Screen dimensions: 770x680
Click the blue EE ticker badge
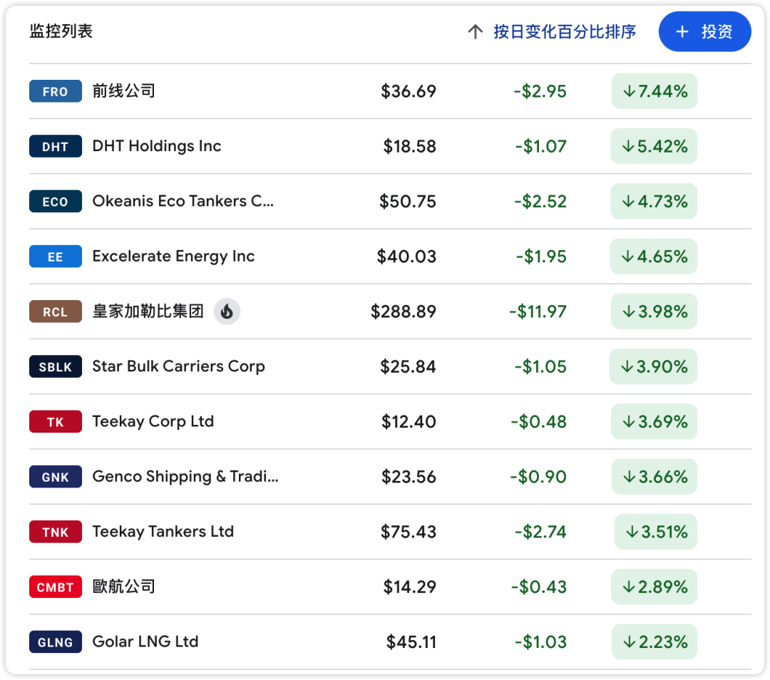point(56,257)
